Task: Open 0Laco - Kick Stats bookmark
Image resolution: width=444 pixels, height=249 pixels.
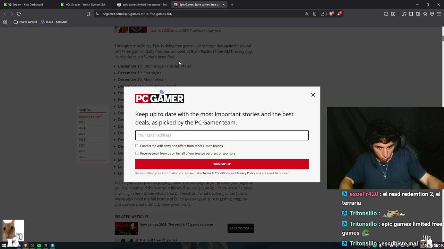Action: (x=54, y=22)
